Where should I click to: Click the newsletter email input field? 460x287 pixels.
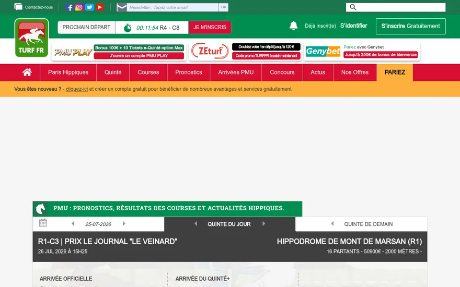point(173,7)
